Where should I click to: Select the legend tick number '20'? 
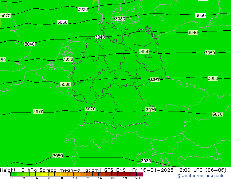pyautogui.click(x=137, y=178)
